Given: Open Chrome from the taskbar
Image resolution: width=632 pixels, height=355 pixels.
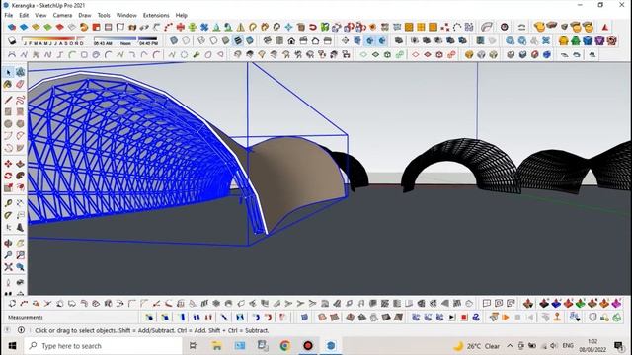Looking at the screenshot, I should (x=285, y=346).
